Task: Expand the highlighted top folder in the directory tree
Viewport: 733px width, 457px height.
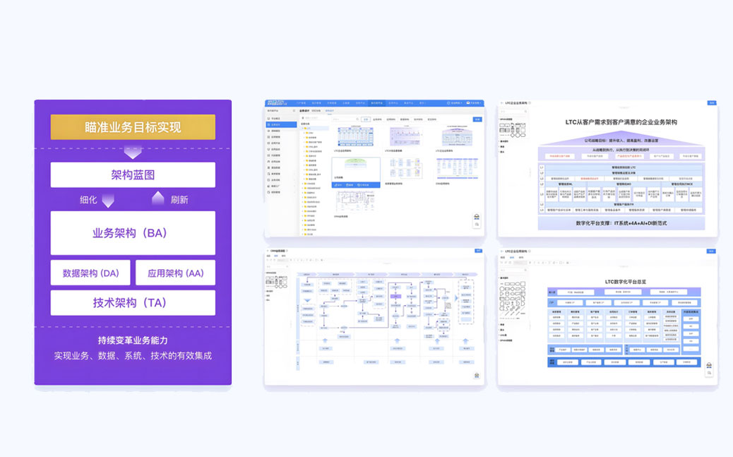Action: pyautogui.click(x=302, y=129)
